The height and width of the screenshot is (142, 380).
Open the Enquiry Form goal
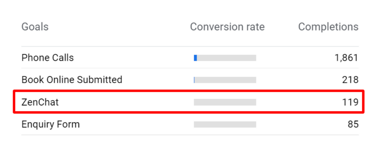coord(51,125)
